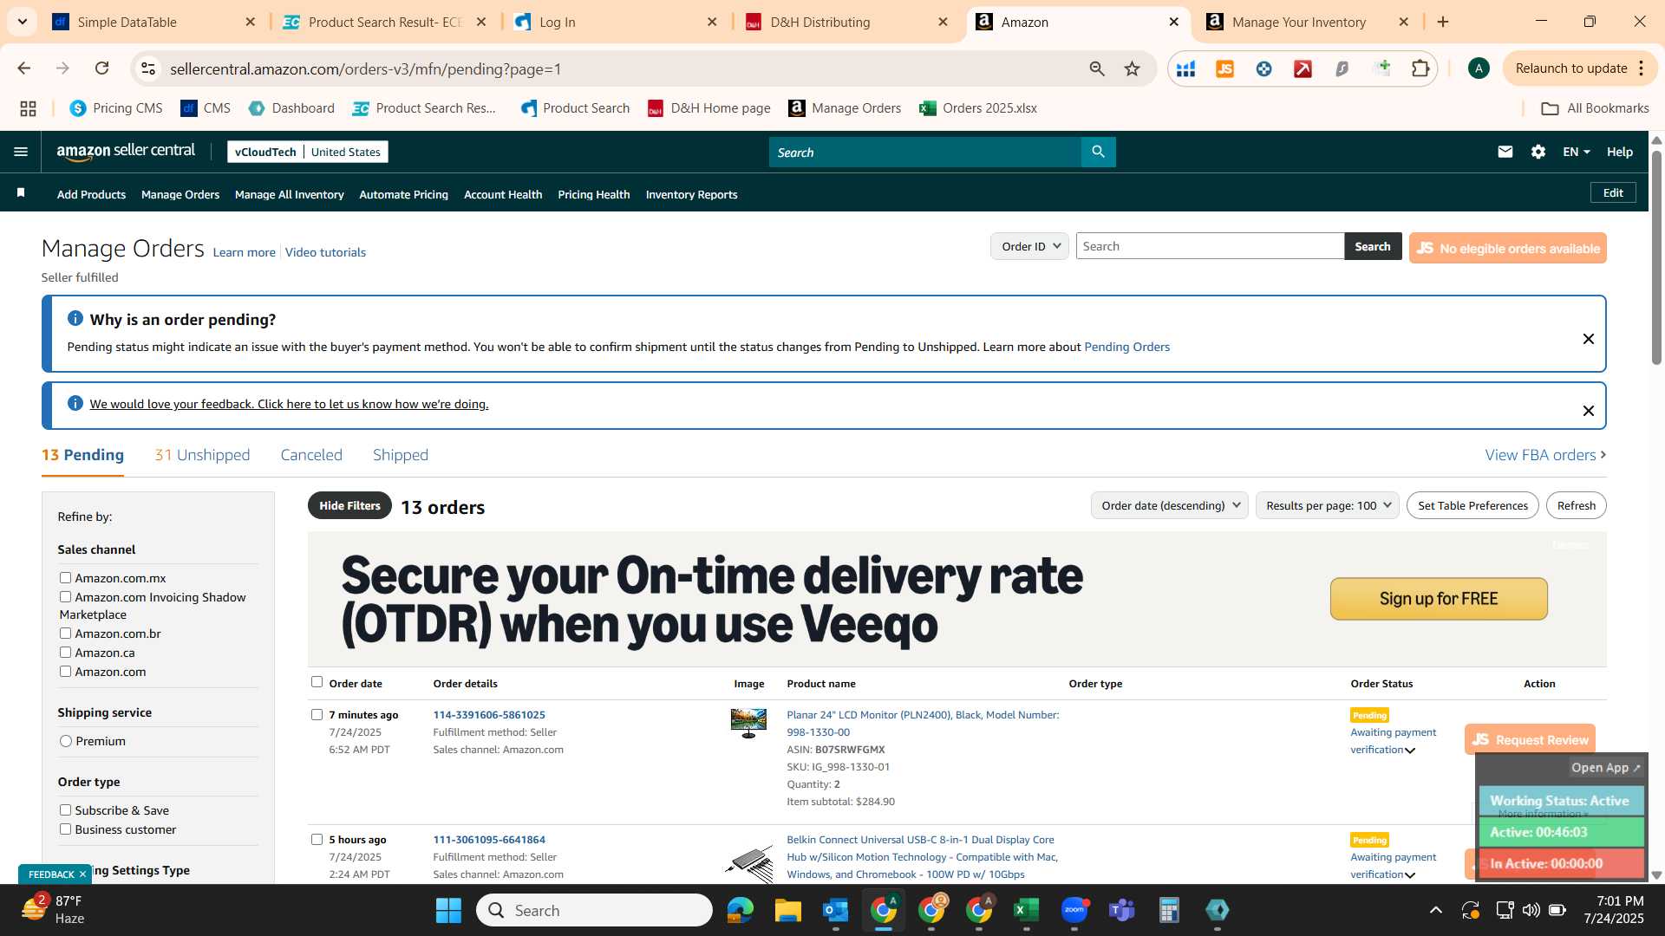Open the Chrome apps grid in bookmarks bar
This screenshot has width=1665, height=936.
(x=28, y=108)
